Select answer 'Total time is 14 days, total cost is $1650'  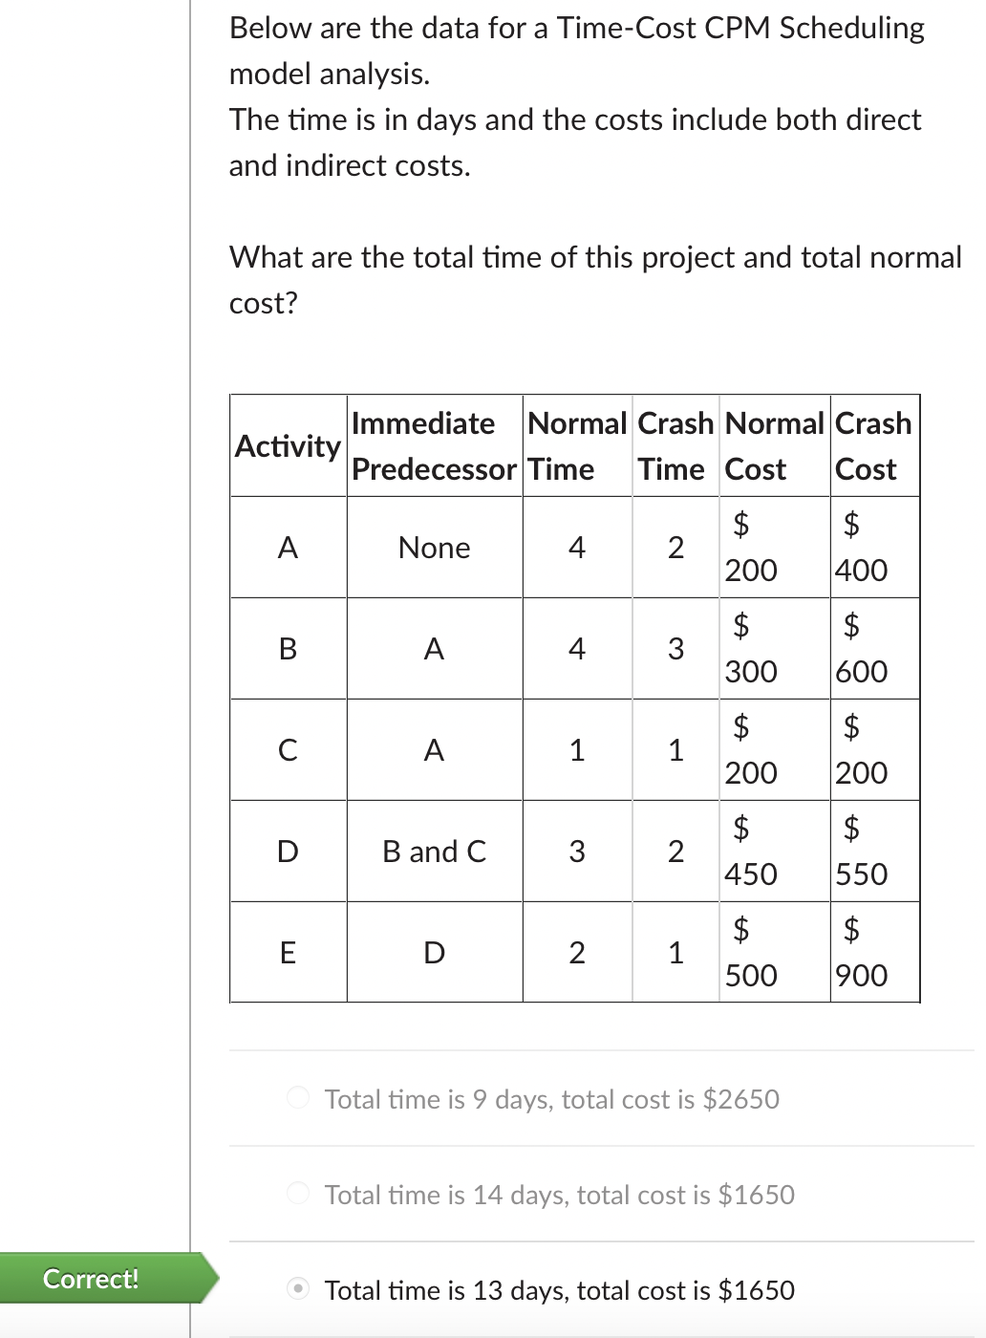click(x=296, y=1195)
